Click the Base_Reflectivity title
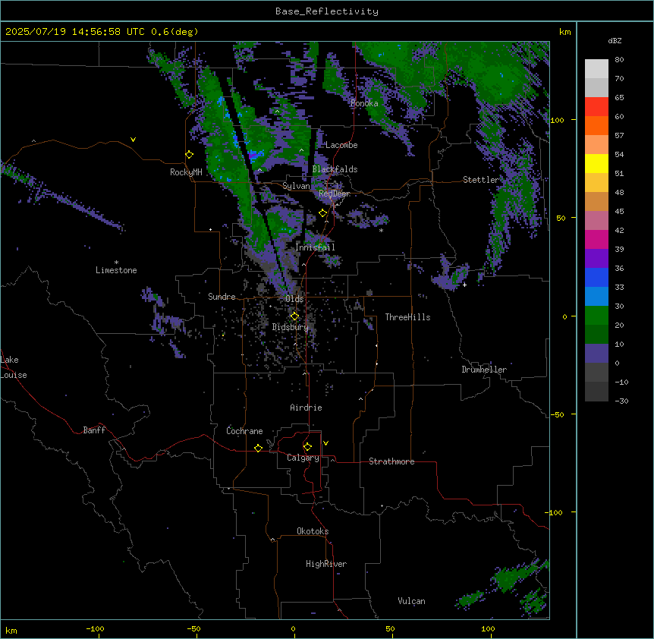Image resolution: width=654 pixels, height=639 pixels. (327, 11)
